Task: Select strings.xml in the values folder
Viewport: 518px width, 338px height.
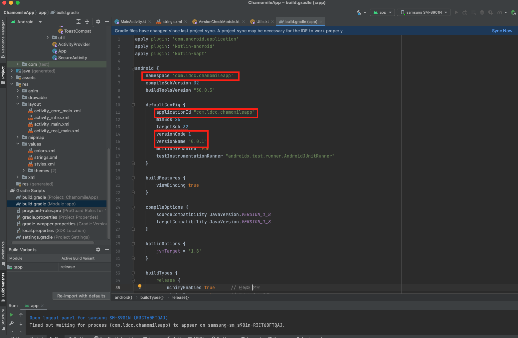Action: pyautogui.click(x=45, y=157)
